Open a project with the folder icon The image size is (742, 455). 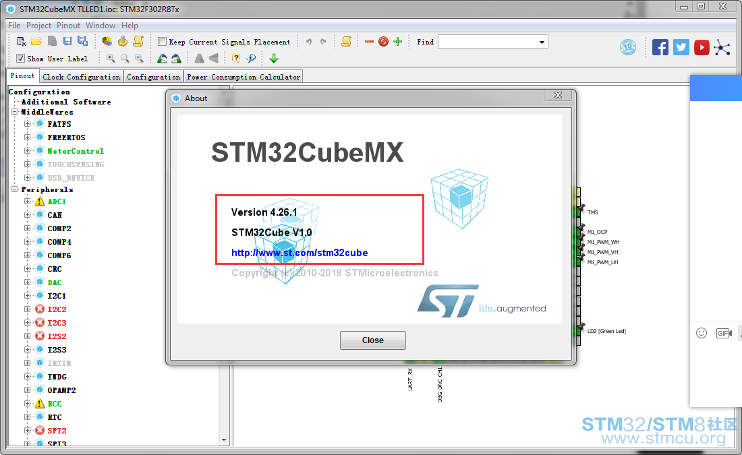pyautogui.click(x=36, y=42)
